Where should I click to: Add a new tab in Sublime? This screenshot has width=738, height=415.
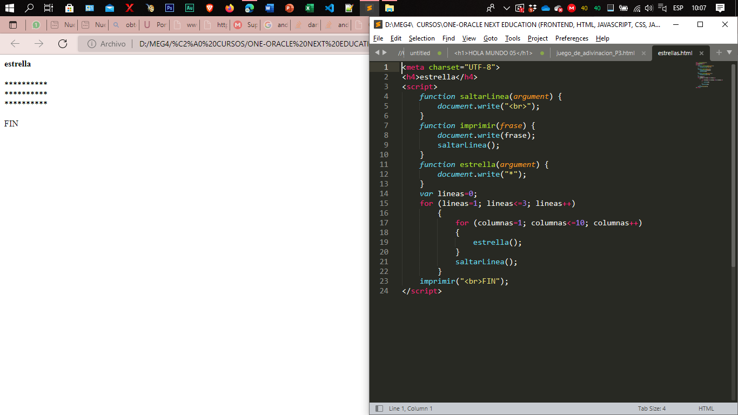coord(719,52)
